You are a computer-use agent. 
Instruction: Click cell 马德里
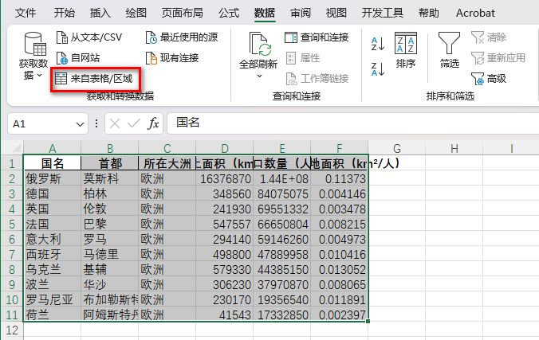pos(110,254)
